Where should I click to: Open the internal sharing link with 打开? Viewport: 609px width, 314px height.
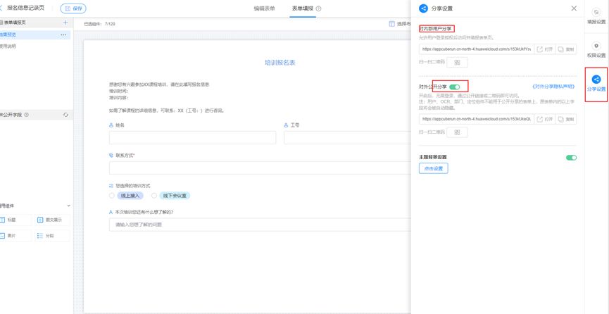pyautogui.click(x=545, y=49)
